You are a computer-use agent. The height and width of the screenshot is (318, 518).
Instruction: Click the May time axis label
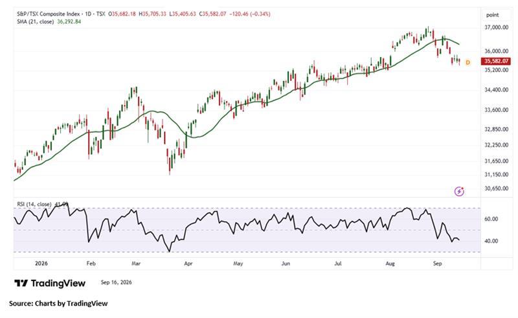(x=238, y=264)
